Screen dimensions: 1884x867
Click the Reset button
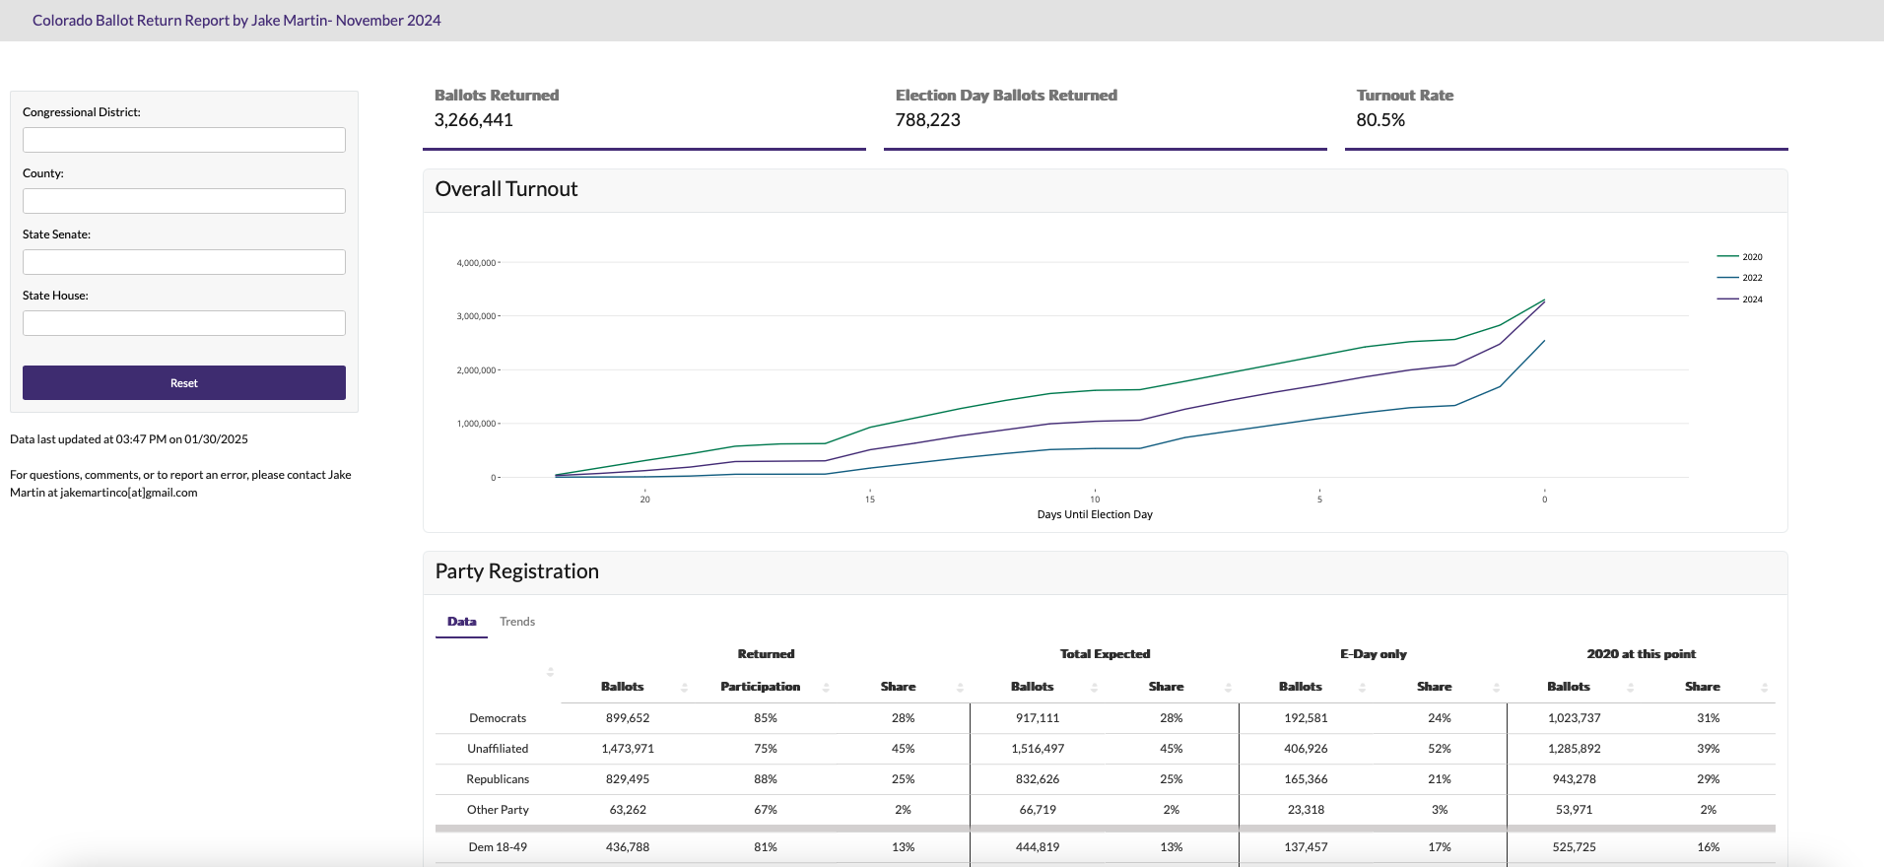[x=184, y=383]
